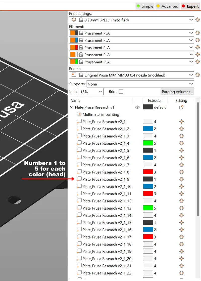Open filament settings gear for first Prusament PLA

pos(197,33)
